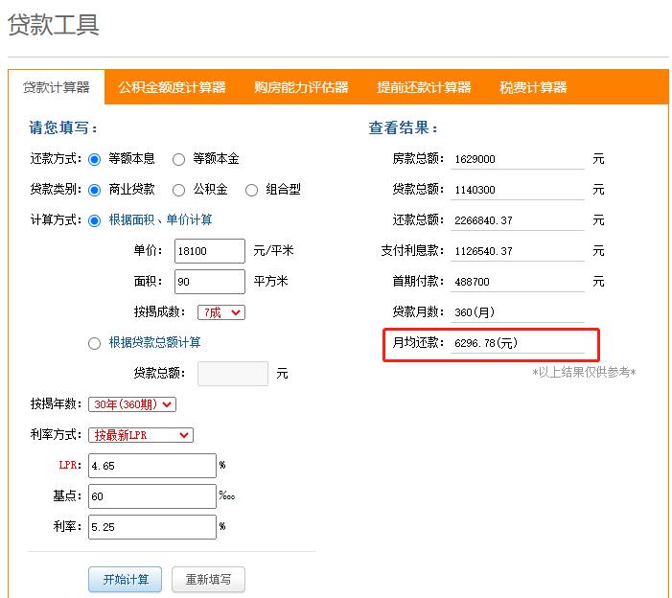The width and height of the screenshot is (672, 598).
Task: Click the 房款总额 result value 1629000
Action: [x=518, y=159]
